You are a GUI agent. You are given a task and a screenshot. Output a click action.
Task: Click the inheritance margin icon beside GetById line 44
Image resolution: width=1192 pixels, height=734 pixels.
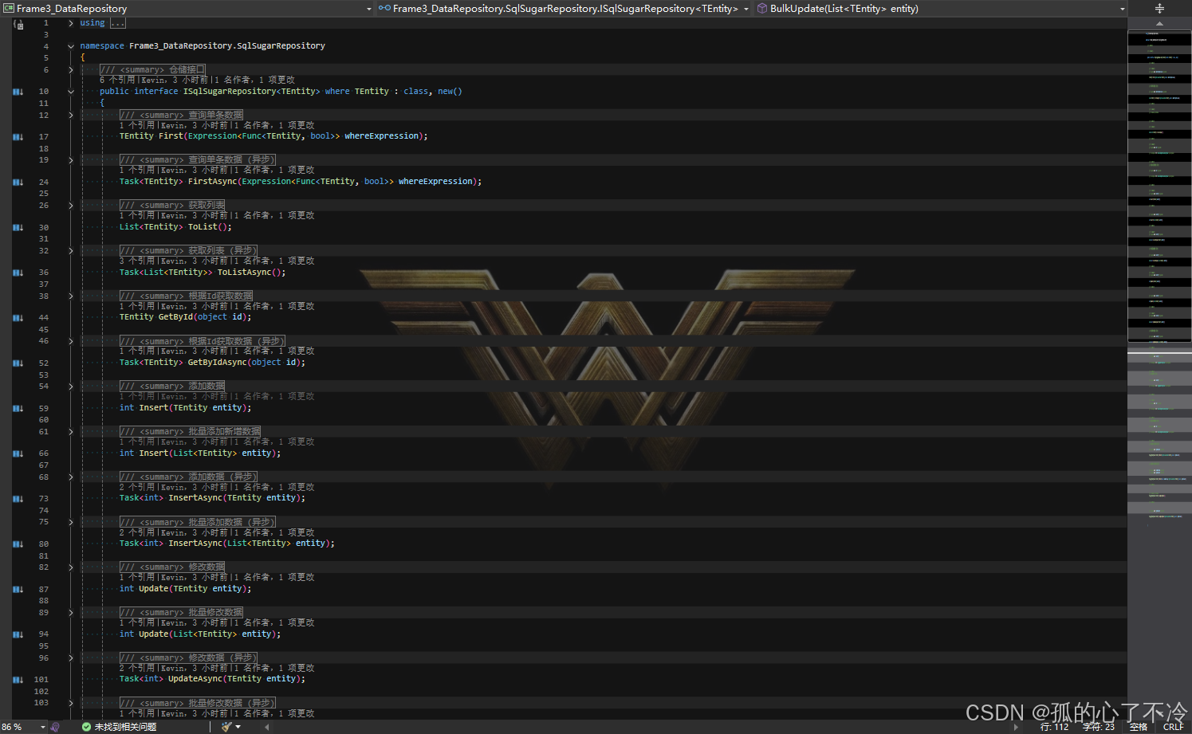[18, 318]
